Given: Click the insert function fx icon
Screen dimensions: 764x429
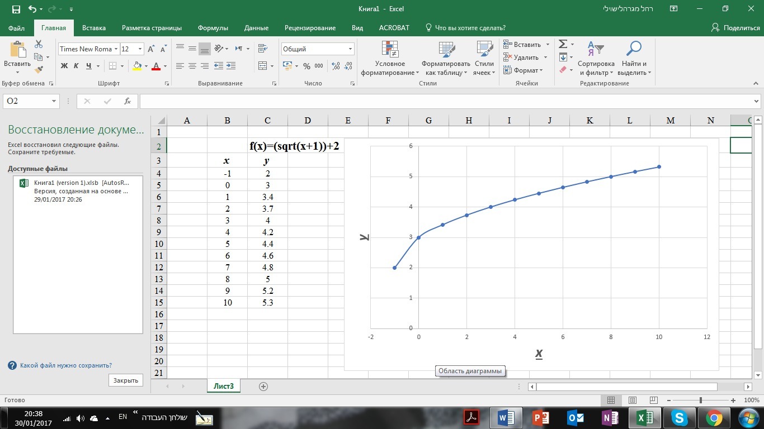Looking at the screenshot, I should click(x=128, y=101).
